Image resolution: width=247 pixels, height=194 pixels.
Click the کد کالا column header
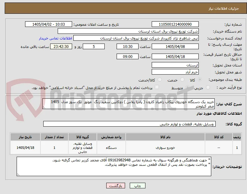tap(219, 137)
